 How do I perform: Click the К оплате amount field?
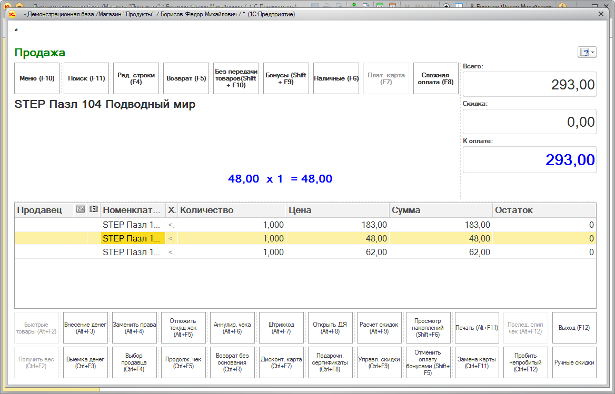click(530, 159)
